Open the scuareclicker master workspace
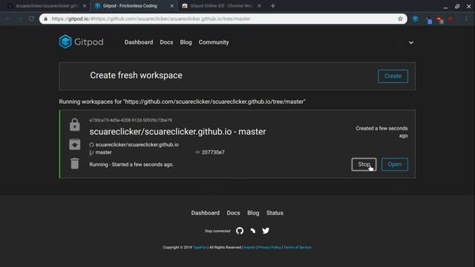Viewport: 475px width, 267px height. click(x=395, y=165)
